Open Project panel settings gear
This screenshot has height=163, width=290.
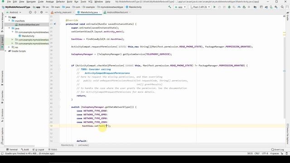coord(41,12)
